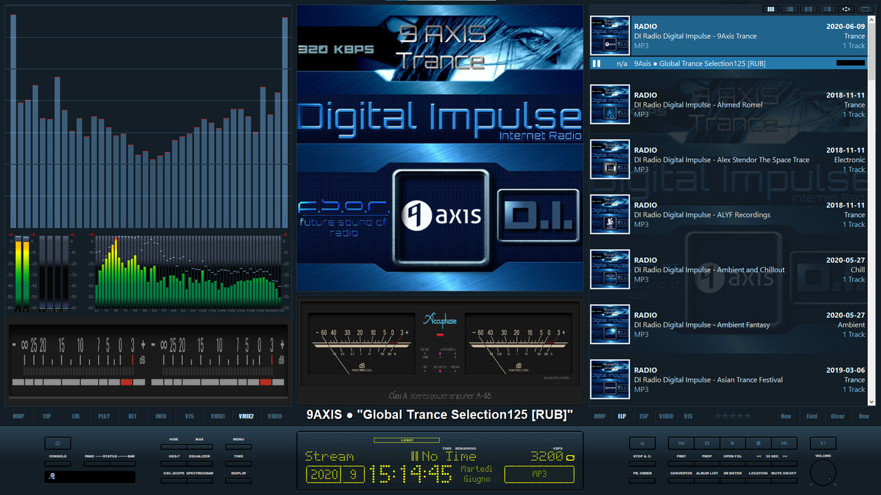Start playback with the play button

coord(732,443)
